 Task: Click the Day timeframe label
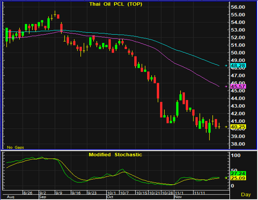[246, 194]
